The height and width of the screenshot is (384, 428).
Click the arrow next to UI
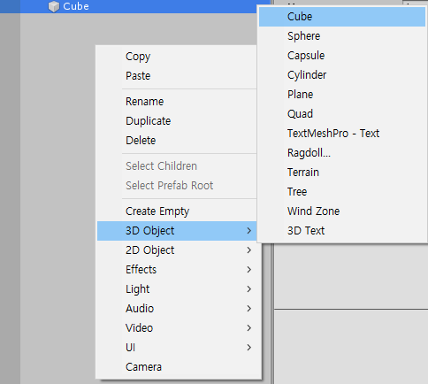pyautogui.click(x=249, y=348)
